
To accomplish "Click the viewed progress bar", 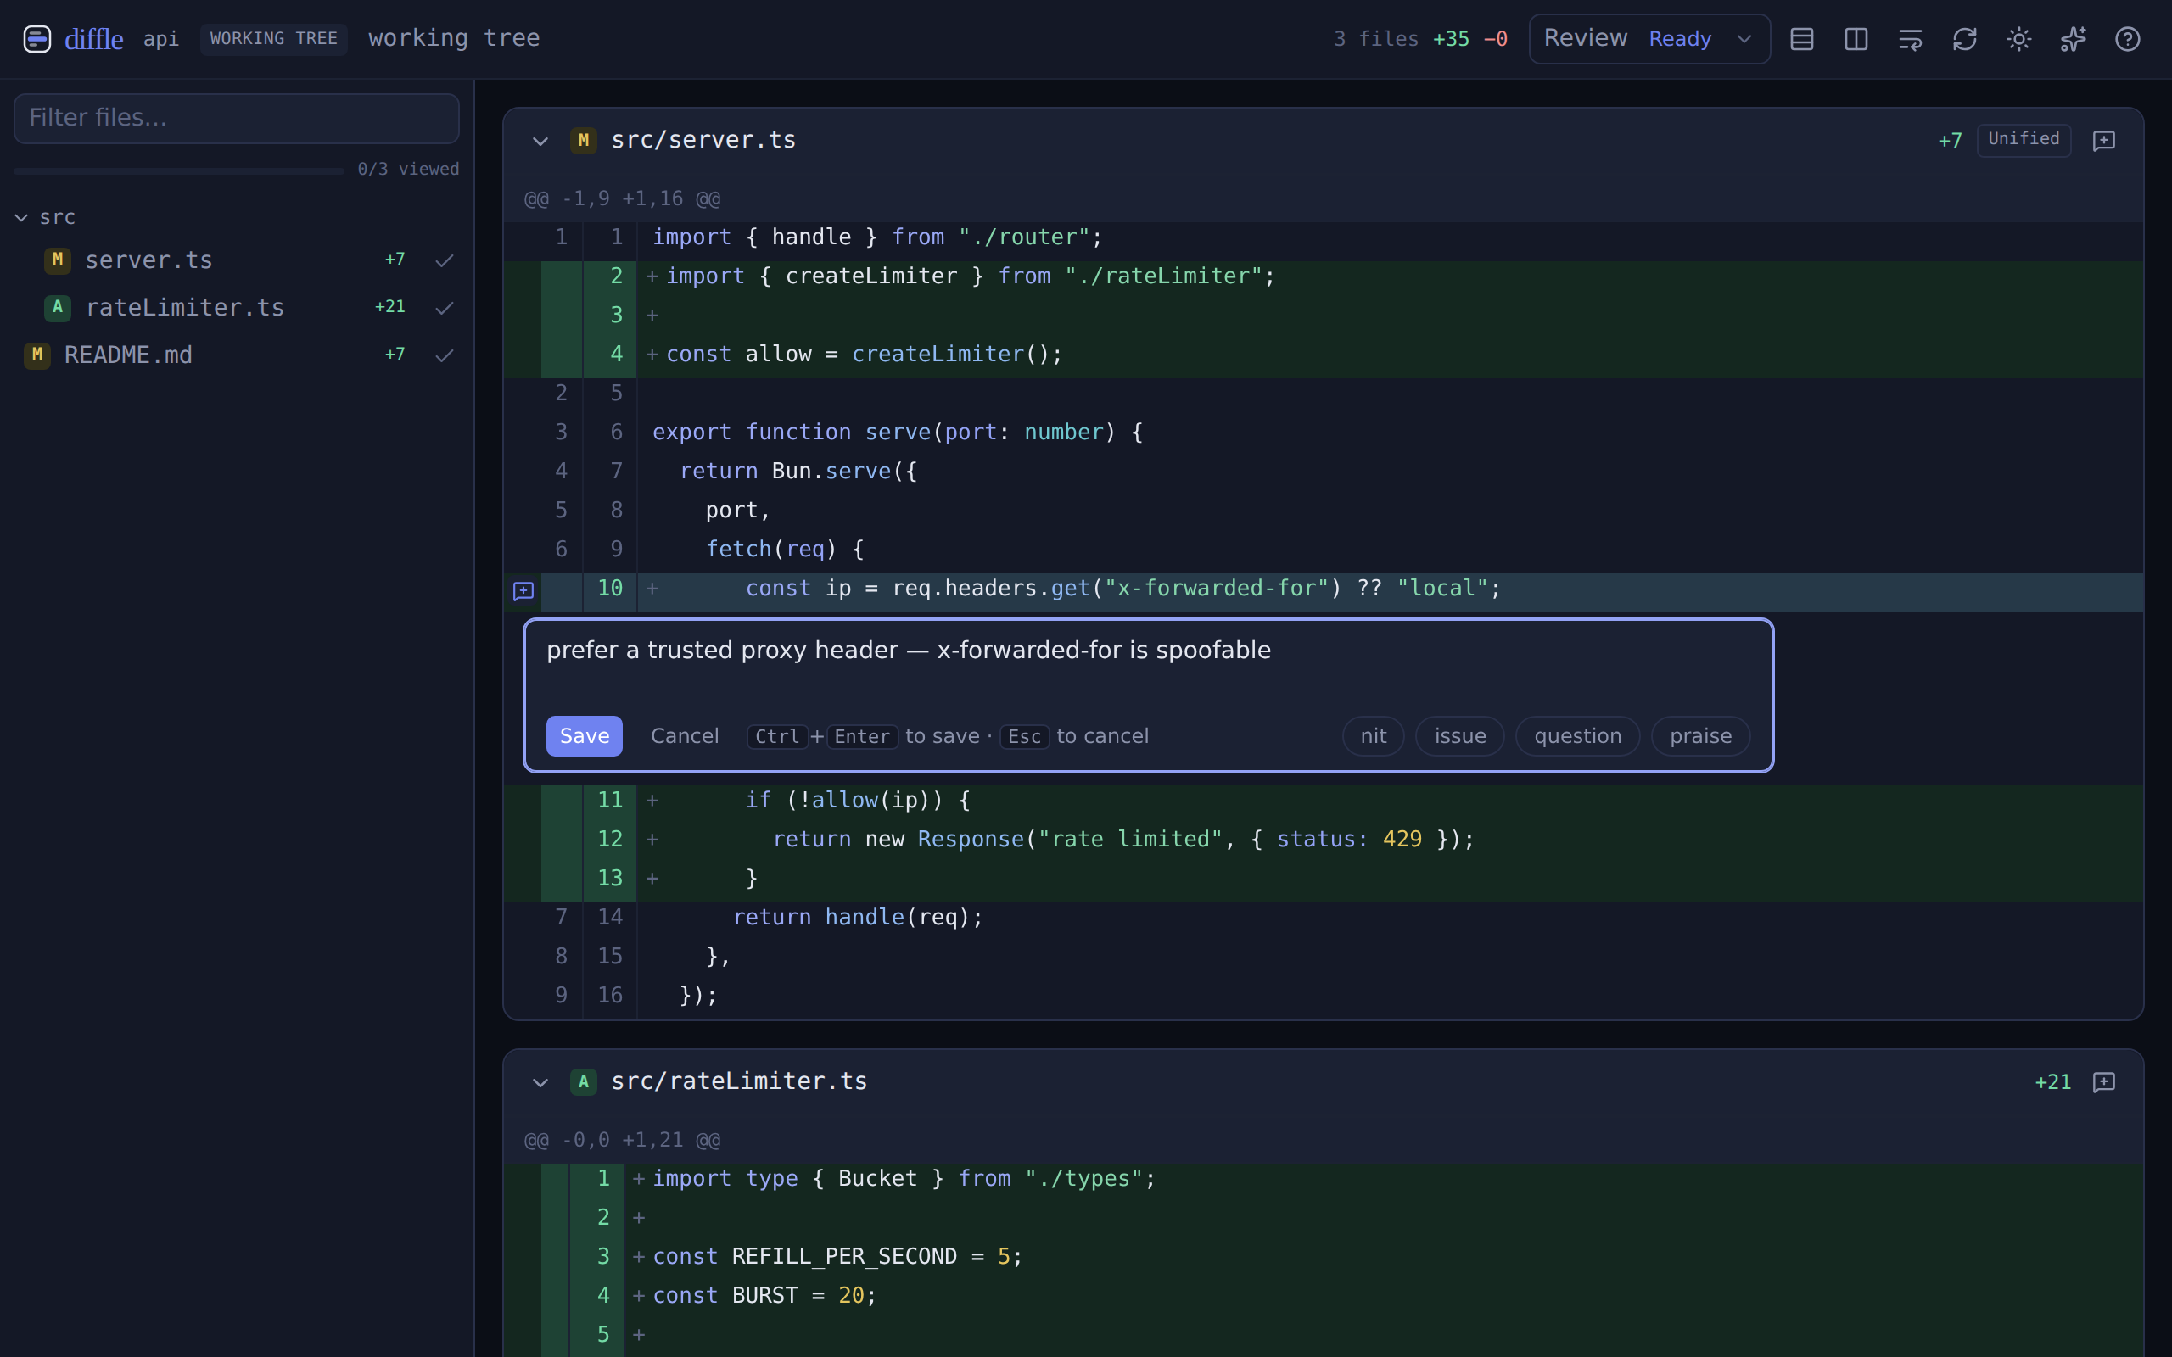I will [x=179, y=170].
